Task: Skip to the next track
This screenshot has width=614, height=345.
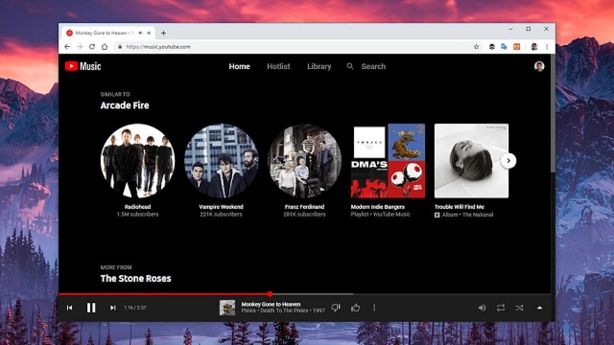Action: [x=113, y=308]
